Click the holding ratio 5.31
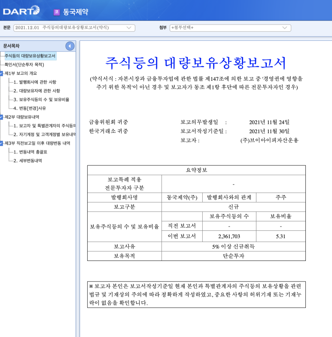The width and height of the screenshot is (332, 337). point(281,236)
